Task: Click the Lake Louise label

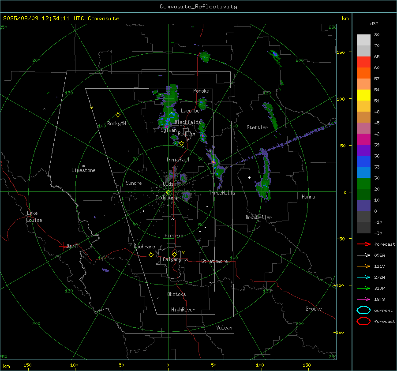Action: (34, 217)
